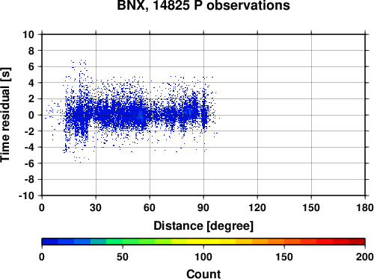Click the y-axis tick label -6
The image size is (374, 279).
pyautogui.click(x=29, y=163)
